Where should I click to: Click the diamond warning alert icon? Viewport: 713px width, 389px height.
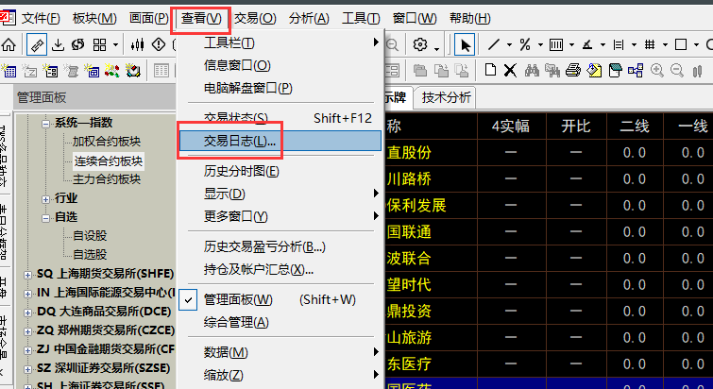[x=159, y=45]
